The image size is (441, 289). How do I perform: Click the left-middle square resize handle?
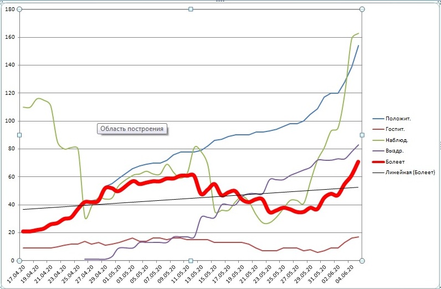coord(20,135)
